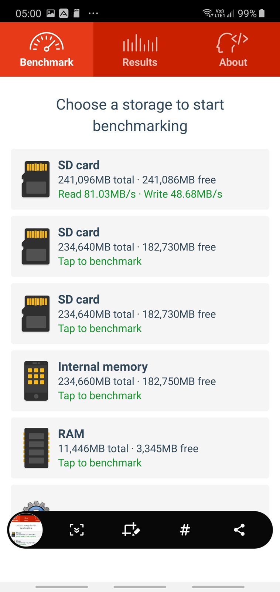Viewport: 280px width, 592px height.
Task: Tap the Internal memory phone icon
Action: coord(36,381)
